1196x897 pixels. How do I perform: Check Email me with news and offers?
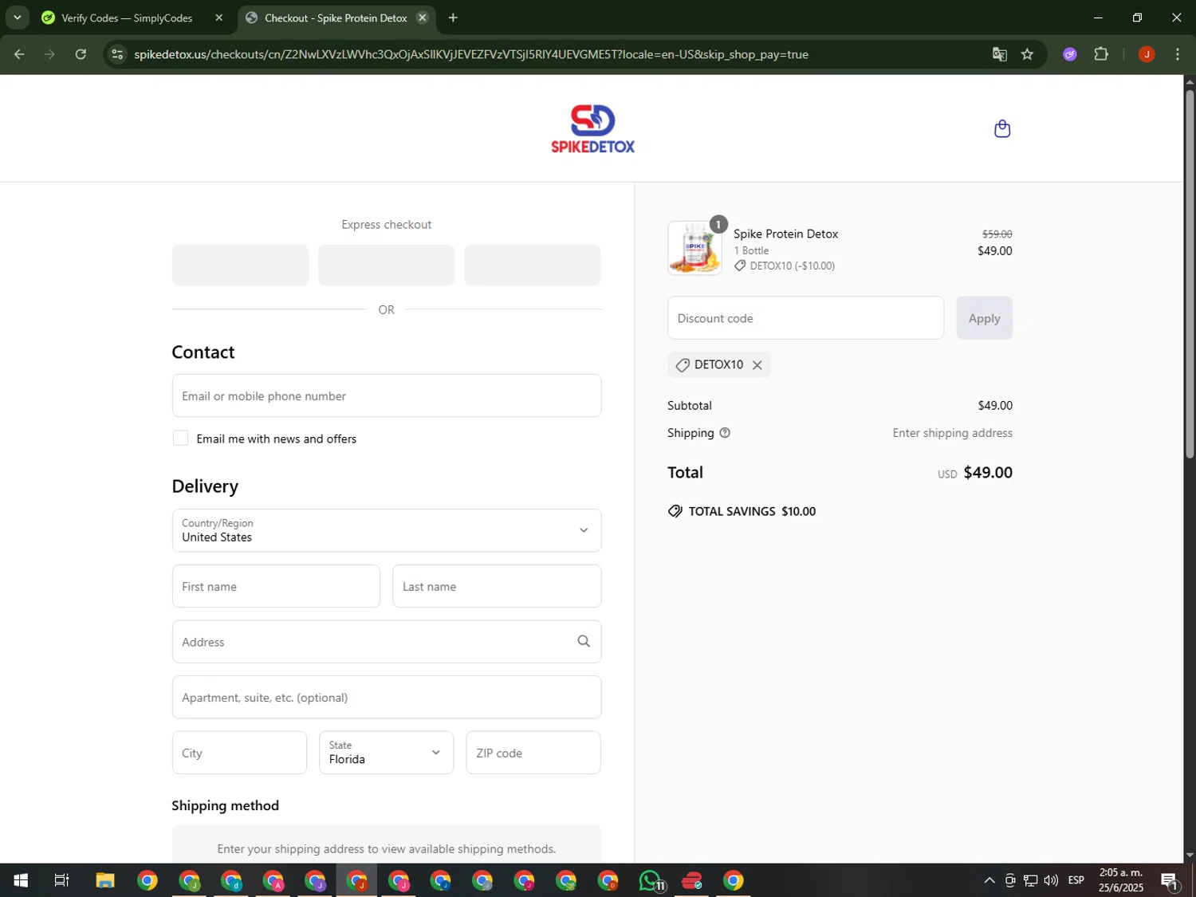pyautogui.click(x=181, y=438)
